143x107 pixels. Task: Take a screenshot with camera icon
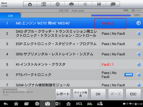coord(47,104)
